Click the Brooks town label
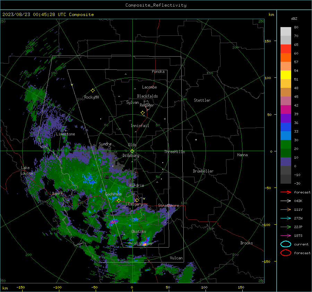Viewport: 312px width, 292px height. coord(246,243)
